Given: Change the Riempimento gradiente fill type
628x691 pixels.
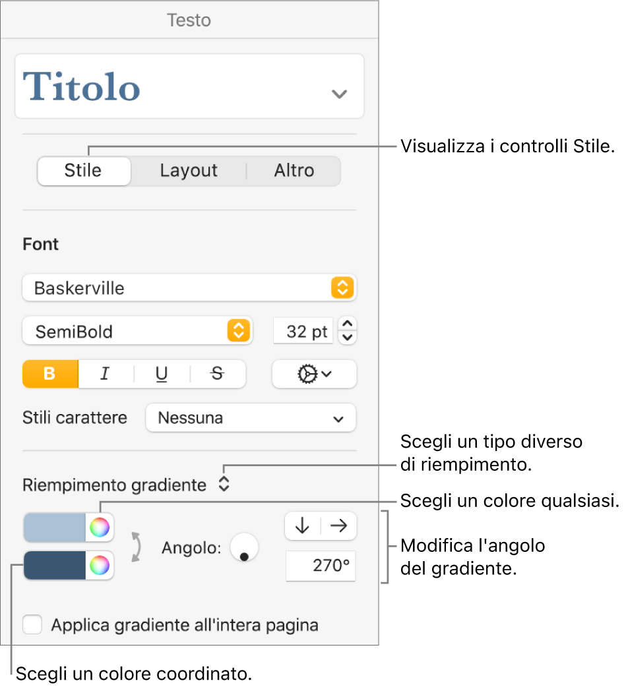Looking at the screenshot, I should pos(224,485).
